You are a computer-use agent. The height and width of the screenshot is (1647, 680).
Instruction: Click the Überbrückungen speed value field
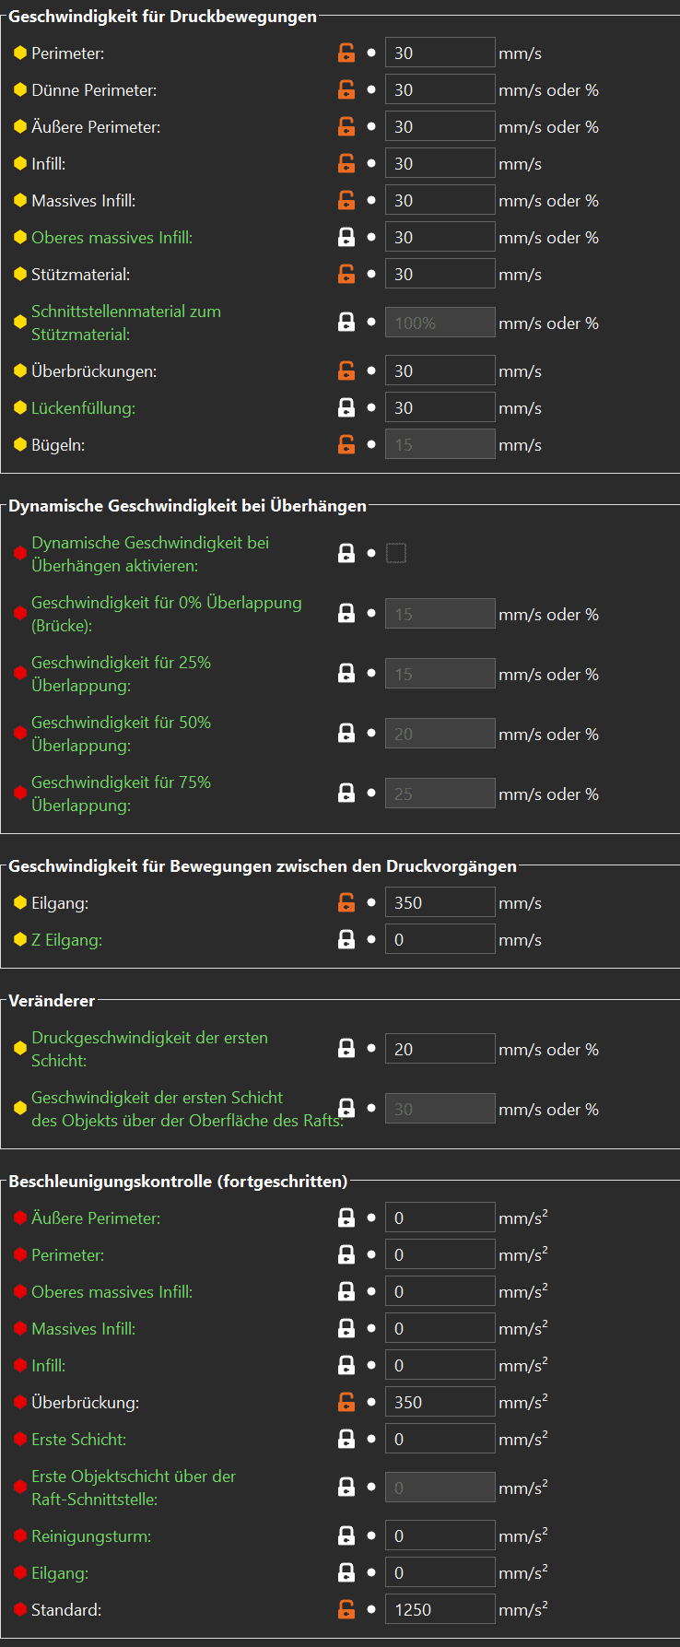coord(440,371)
